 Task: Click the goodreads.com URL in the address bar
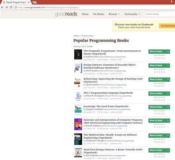tap(48, 7)
